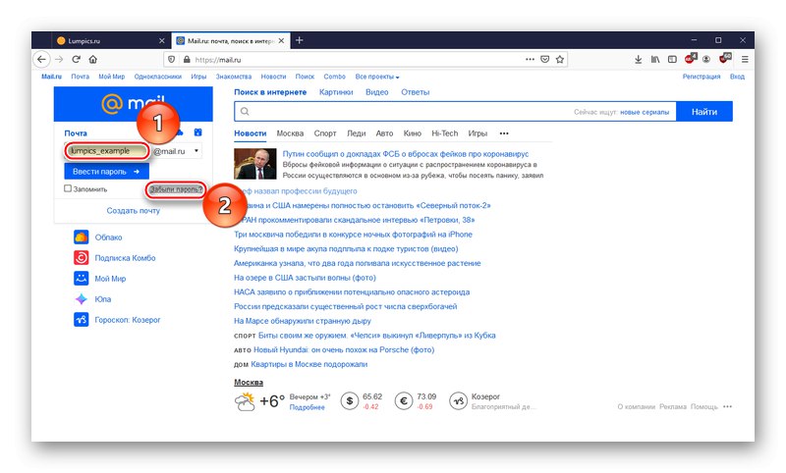Reload the page with the refresh icon
The height and width of the screenshot is (473, 786).
coord(77,59)
